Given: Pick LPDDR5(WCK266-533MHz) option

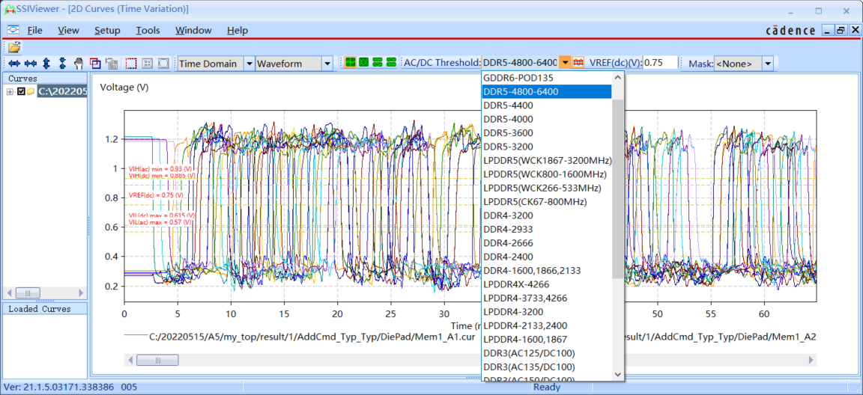Looking at the screenshot, I should 547,188.
